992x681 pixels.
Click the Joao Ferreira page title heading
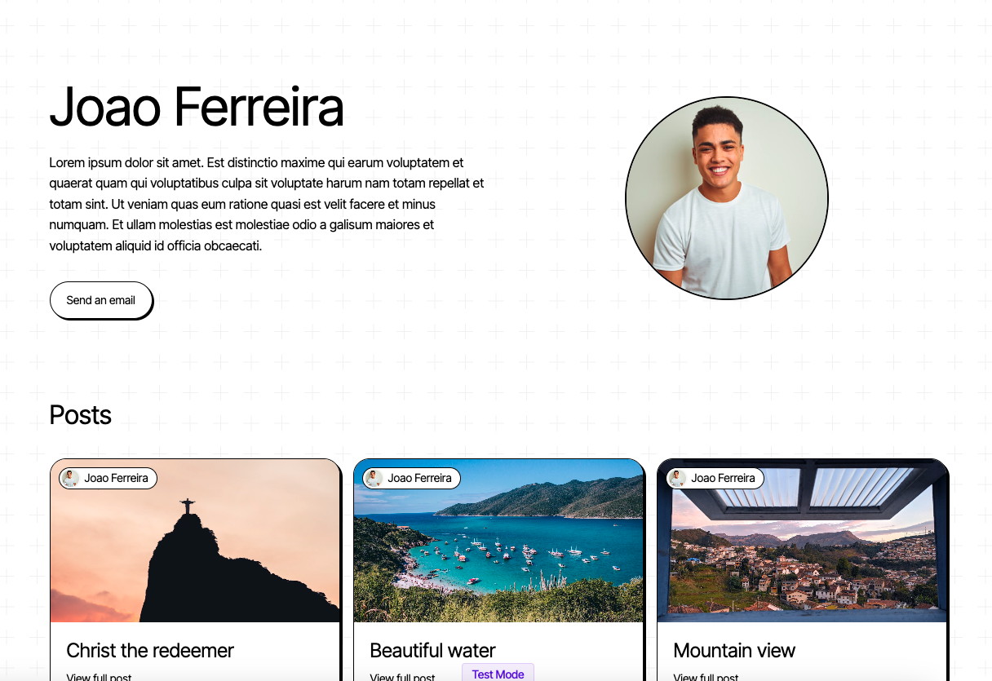click(x=197, y=107)
